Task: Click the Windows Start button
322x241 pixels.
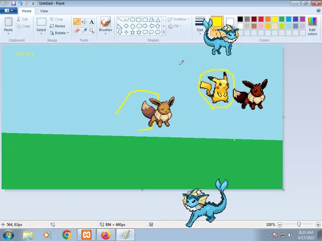Action: tap(8, 235)
